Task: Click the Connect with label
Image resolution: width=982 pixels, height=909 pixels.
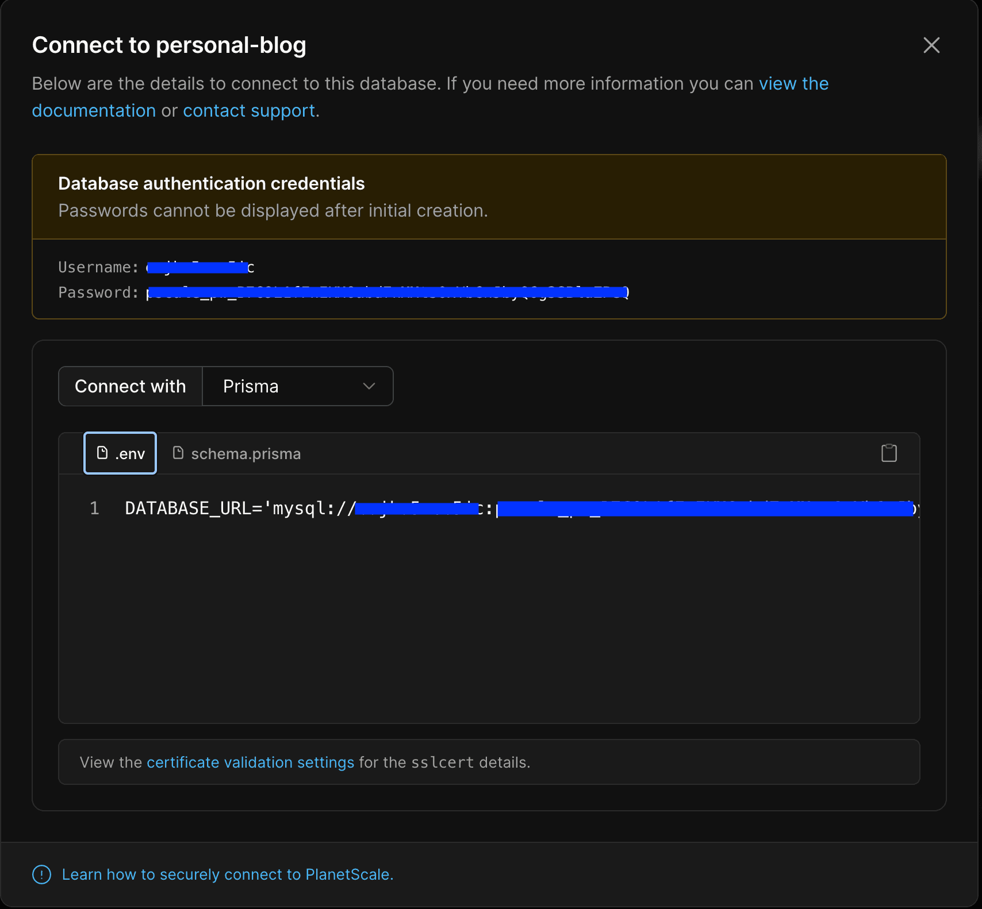Action: tap(131, 386)
